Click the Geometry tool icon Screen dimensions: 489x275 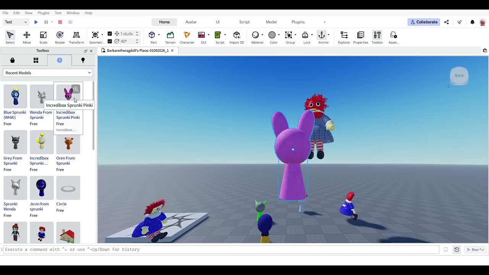(96, 35)
